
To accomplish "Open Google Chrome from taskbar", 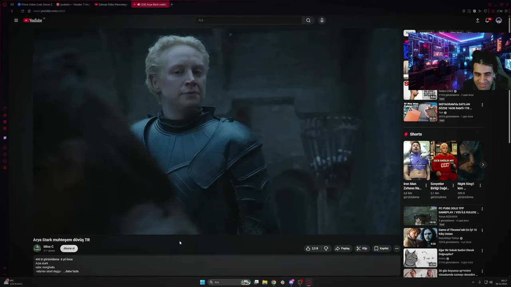I will pos(273,282).
